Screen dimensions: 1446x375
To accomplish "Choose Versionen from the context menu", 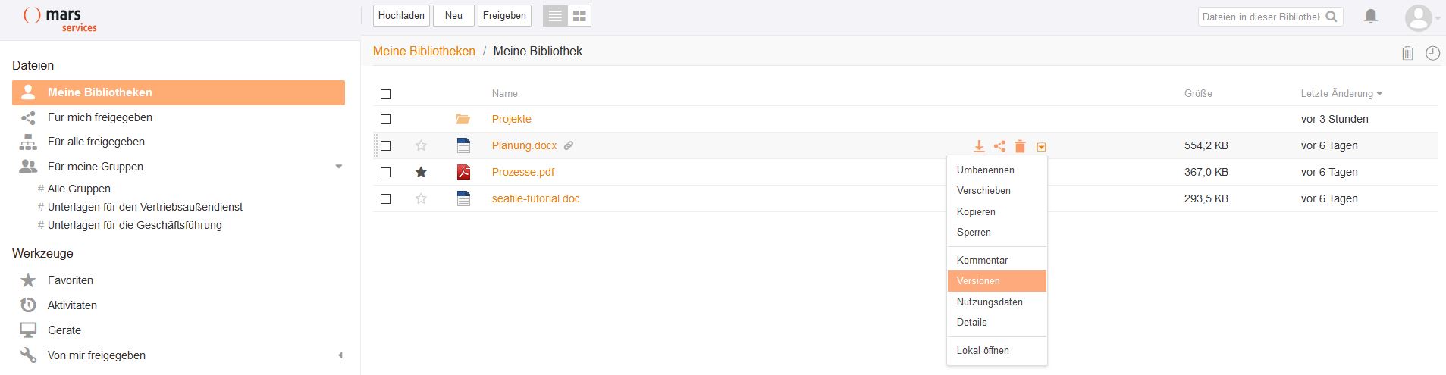I will (x=978, y=281).
